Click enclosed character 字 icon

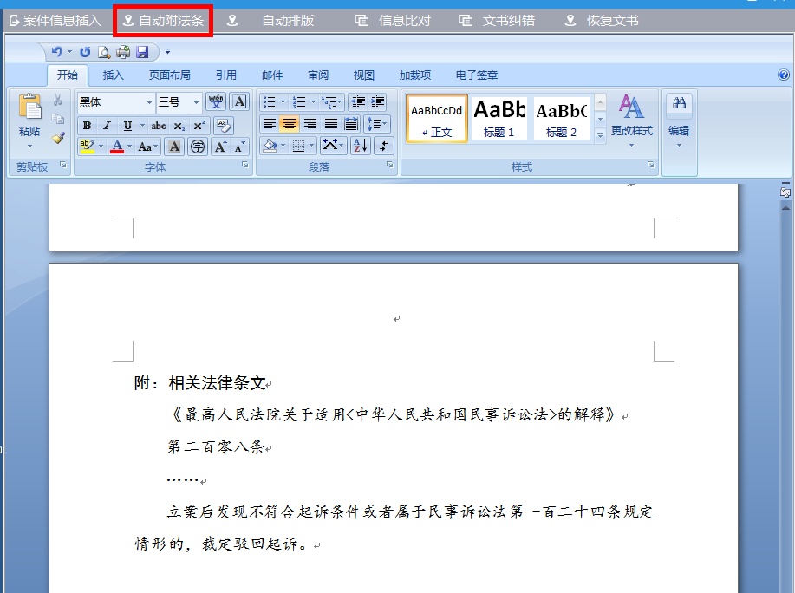pyautogui.click(x=197, y=147)
